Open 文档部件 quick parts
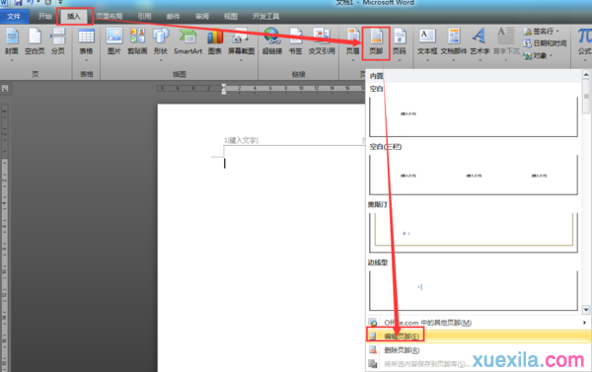The width and height of the screenshot is (592, 372). (x=454, y=40)
